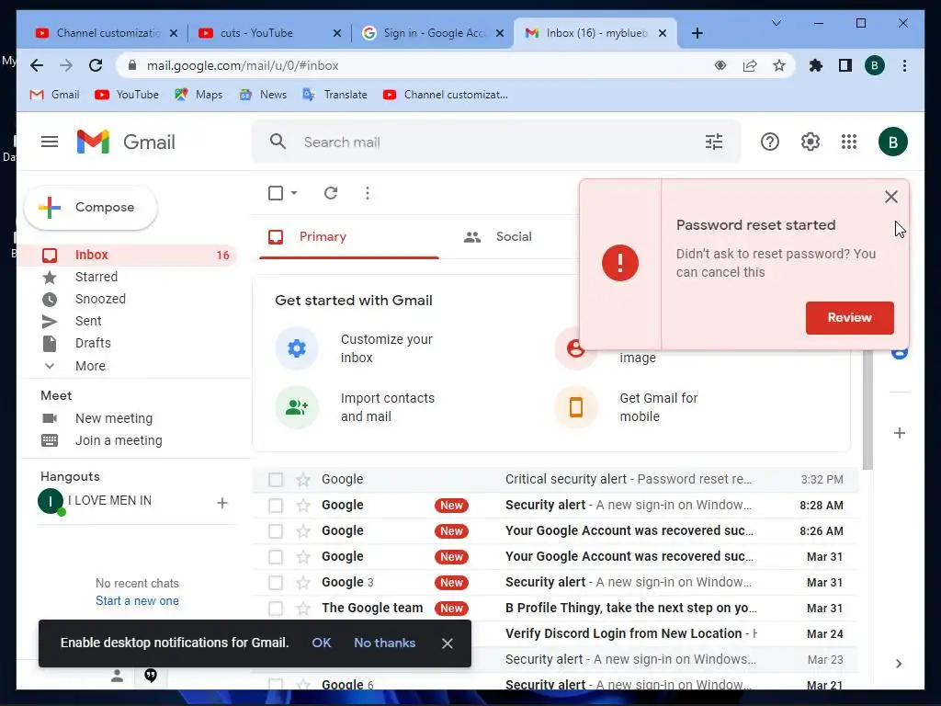
Task: Bookmark this page with the star icon
Action: [779, 65]
